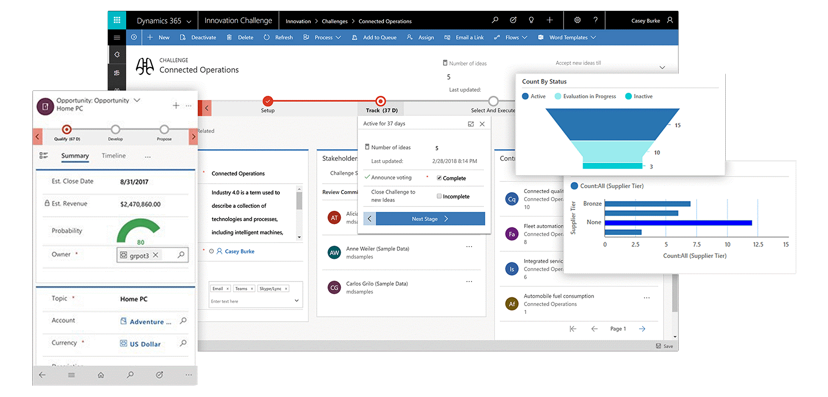Click the Anne Weiler stakeholder row

401,253
